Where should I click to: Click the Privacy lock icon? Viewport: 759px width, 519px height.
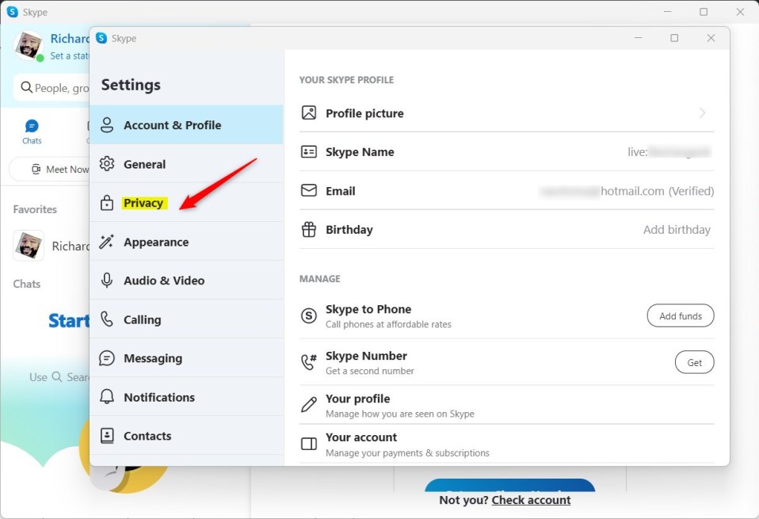tap(106, 202)
